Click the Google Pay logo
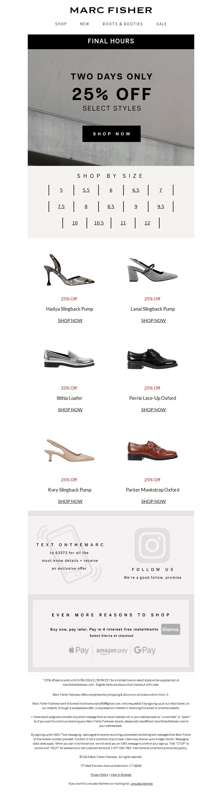The image size is (222, 798). pyautogui.click(x=145, y=650)
